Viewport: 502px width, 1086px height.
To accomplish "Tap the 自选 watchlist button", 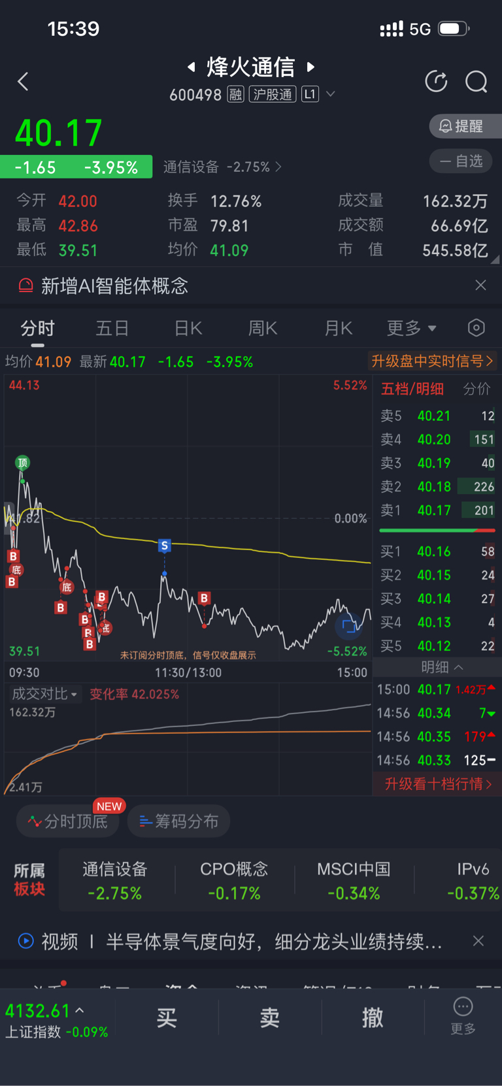I will [x=461, y=161].
